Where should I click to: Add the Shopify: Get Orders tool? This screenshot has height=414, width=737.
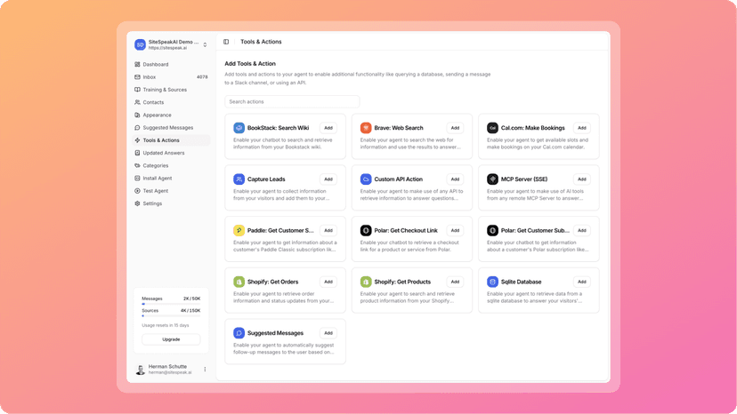pyautogui.click(x=328, y=282)
